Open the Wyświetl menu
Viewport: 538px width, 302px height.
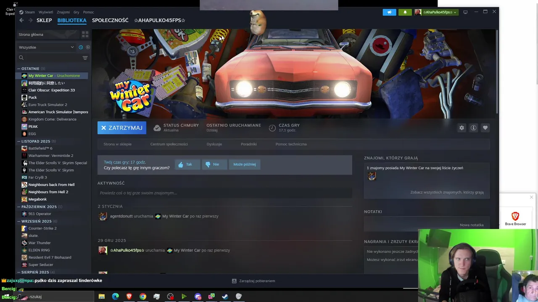[x=46, y=12]
